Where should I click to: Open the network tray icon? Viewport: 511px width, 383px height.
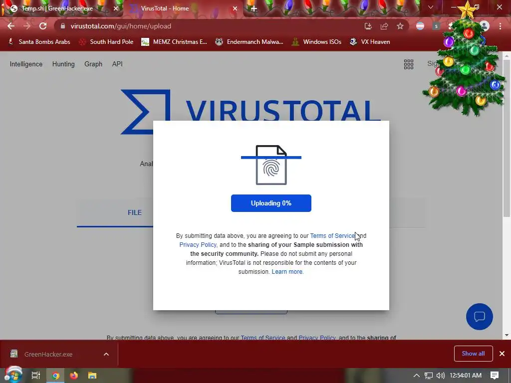coord(429,376)
